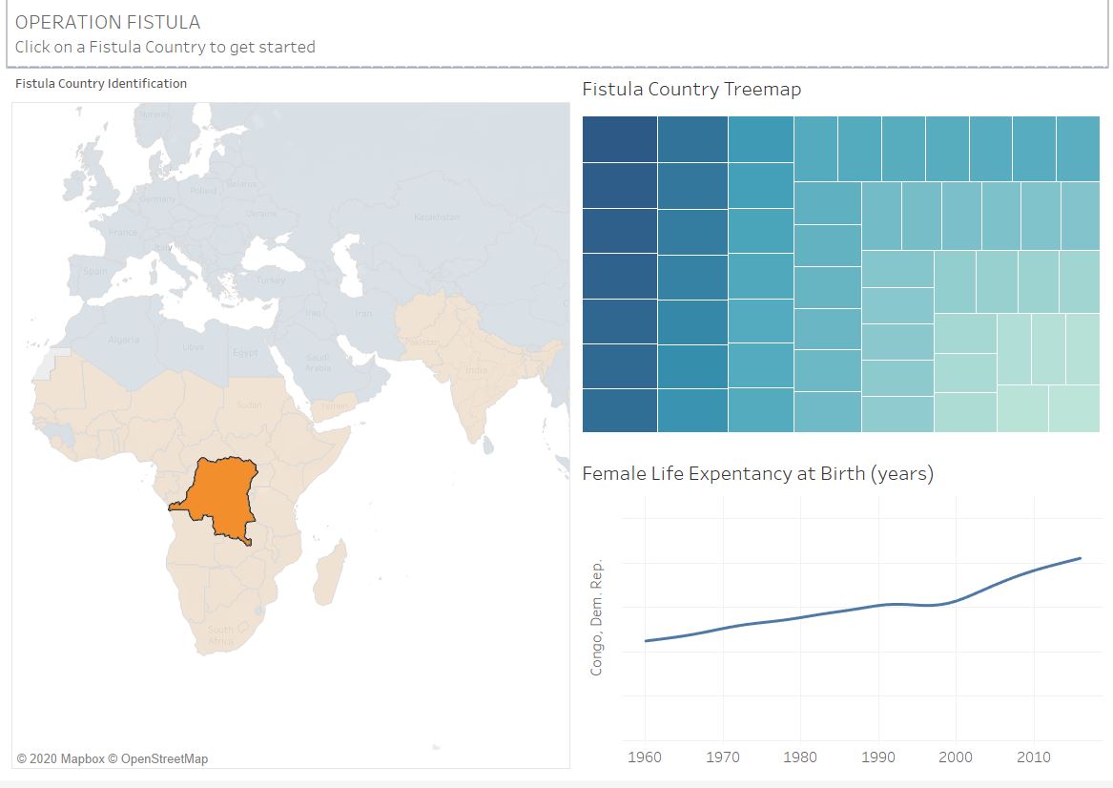Click the 'OPERATION FISTULA' dashboard heading
The width and height of the screenshot is (1113, 788).
click(108, 22)
